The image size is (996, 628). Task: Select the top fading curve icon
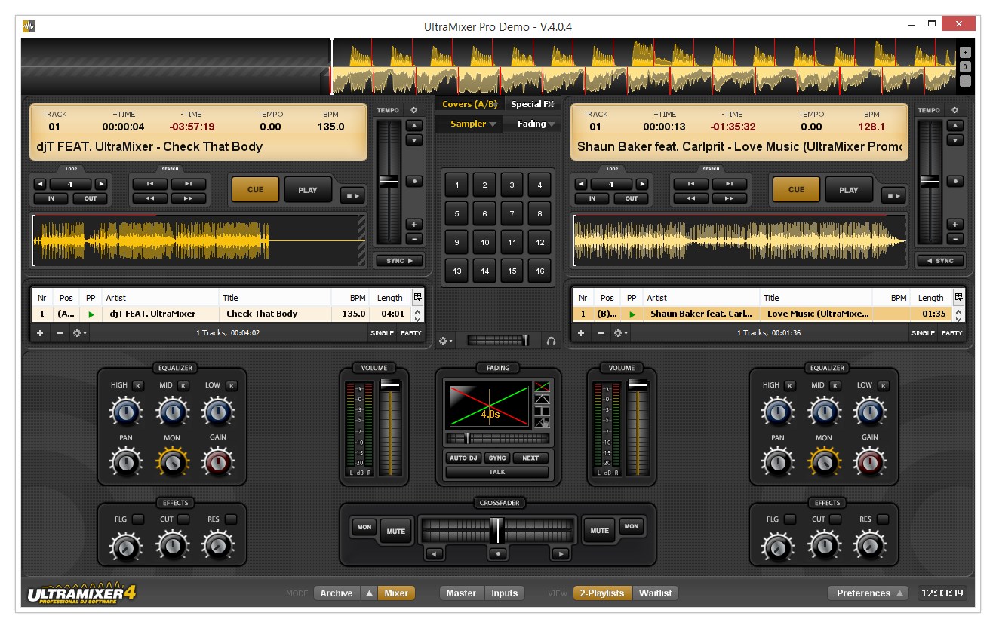542,387
